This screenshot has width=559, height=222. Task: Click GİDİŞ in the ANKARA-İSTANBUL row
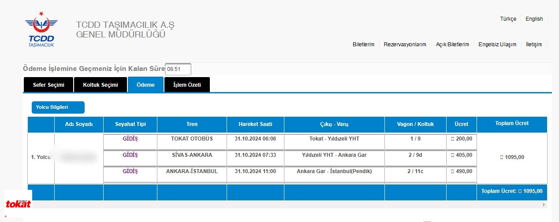[x=130, y=171]
